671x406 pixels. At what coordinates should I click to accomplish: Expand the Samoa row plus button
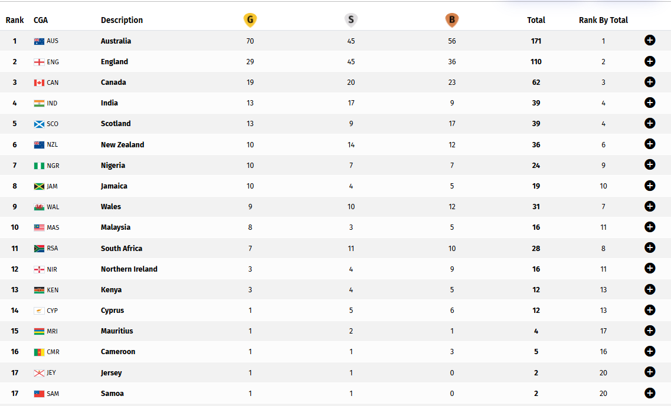[x=650, y=393]
